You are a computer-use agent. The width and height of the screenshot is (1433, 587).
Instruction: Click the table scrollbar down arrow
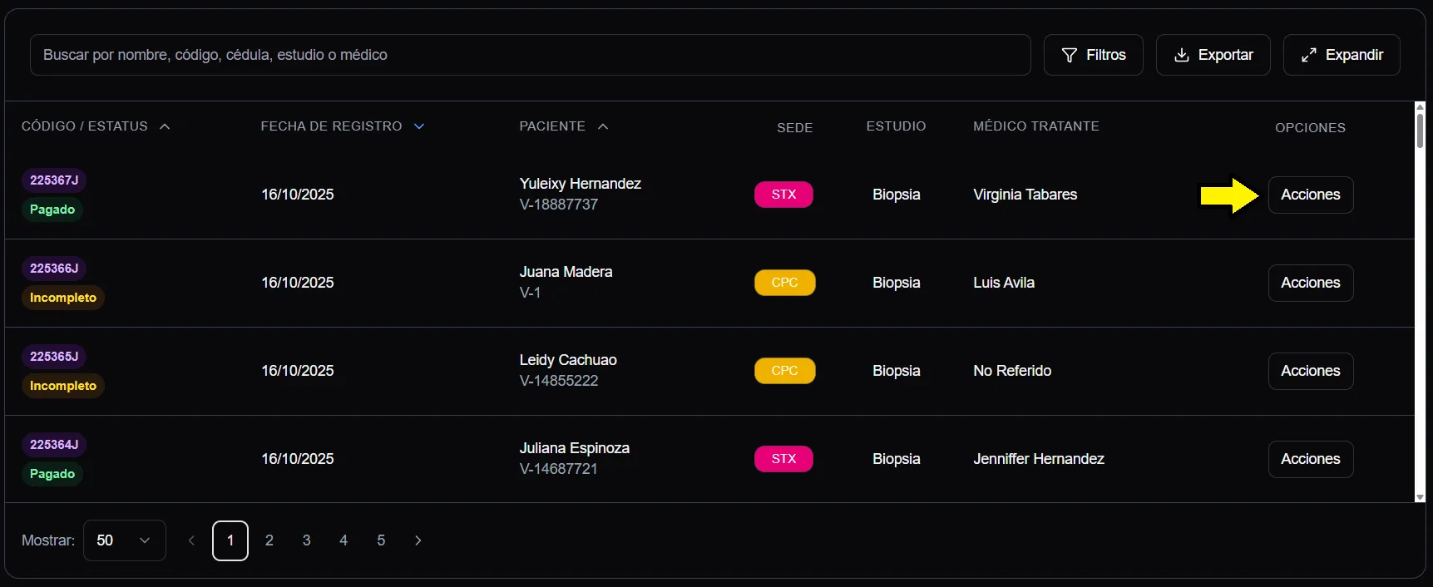(1420, 497)
